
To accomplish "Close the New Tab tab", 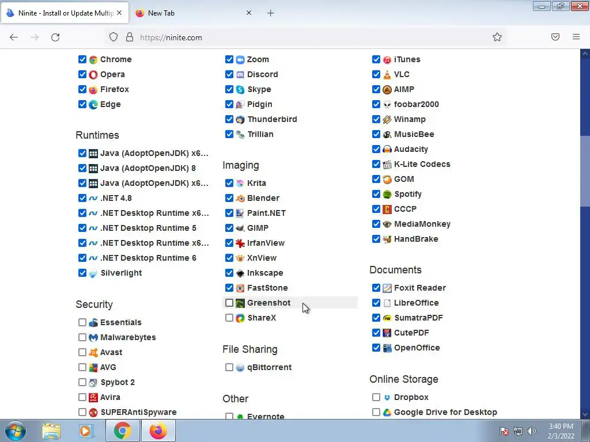I will coord(249,13).
